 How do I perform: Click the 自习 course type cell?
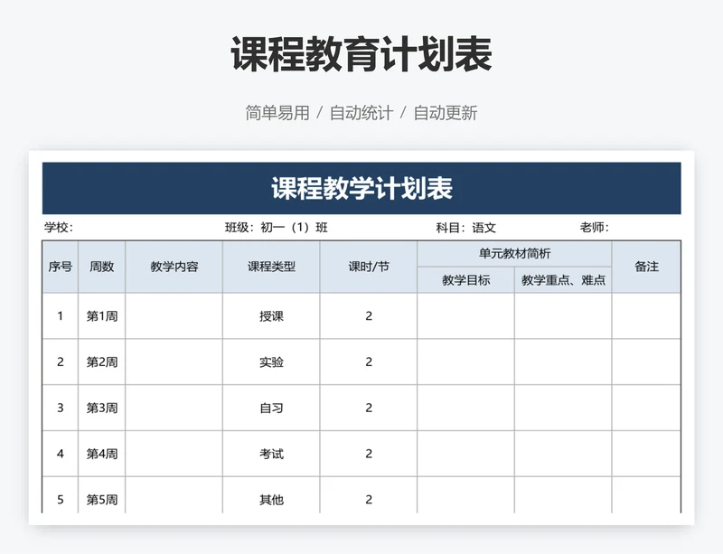click(x=271, y=408)
